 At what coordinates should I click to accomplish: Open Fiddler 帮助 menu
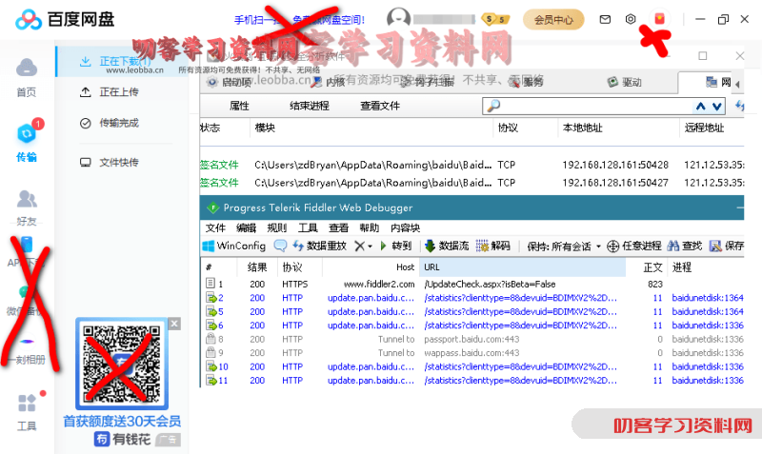370,228
